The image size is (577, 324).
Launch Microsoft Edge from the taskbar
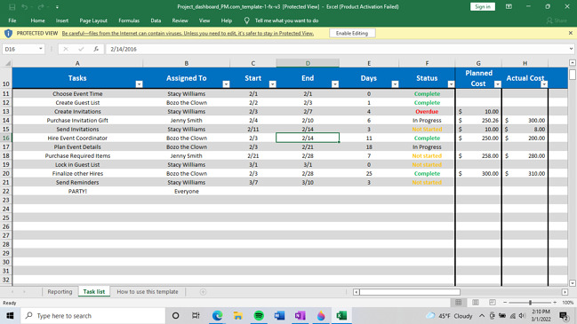click(x=217, y=315)
